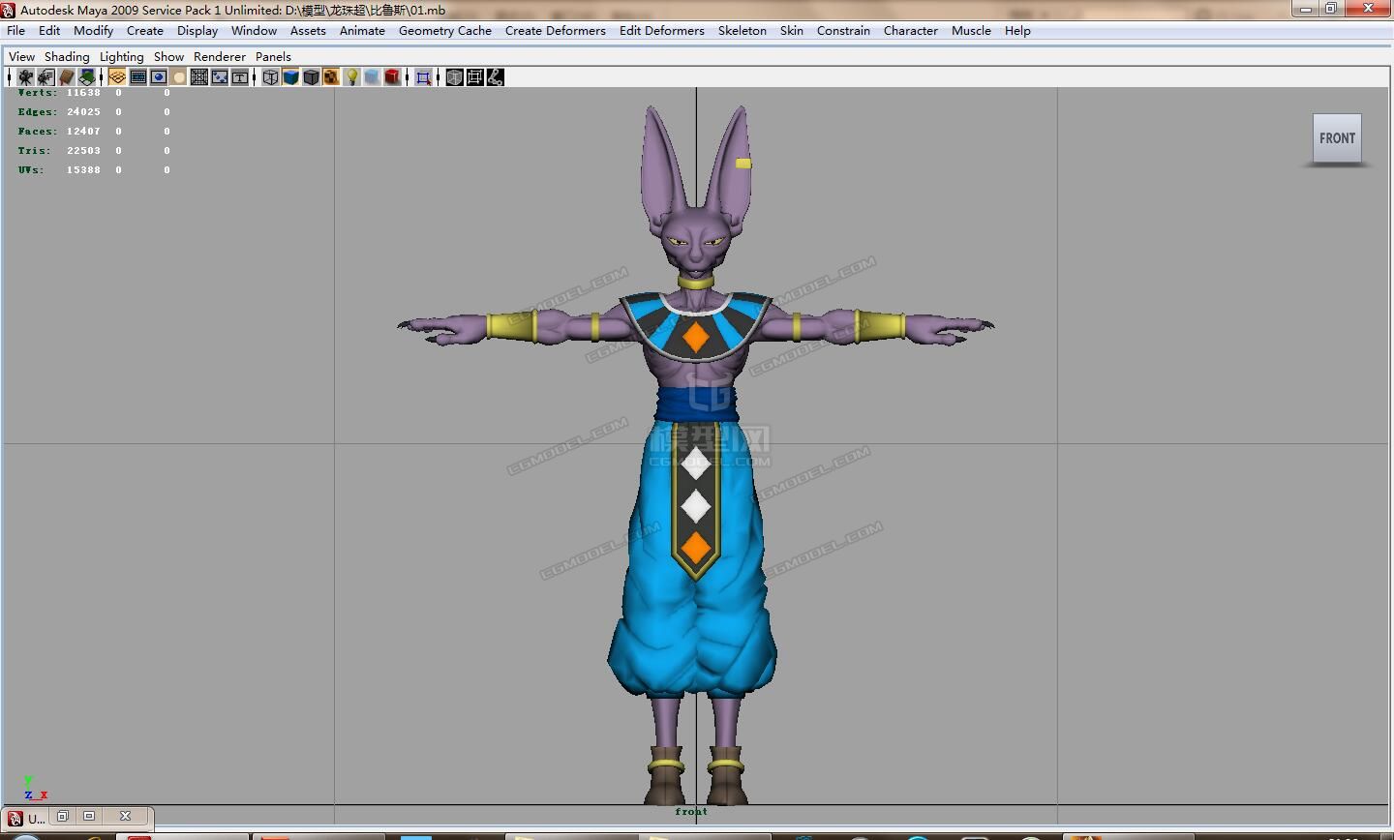Screen dimensions: 1394x840
Task: Open the Help menu
Action: click(1017, 31)
